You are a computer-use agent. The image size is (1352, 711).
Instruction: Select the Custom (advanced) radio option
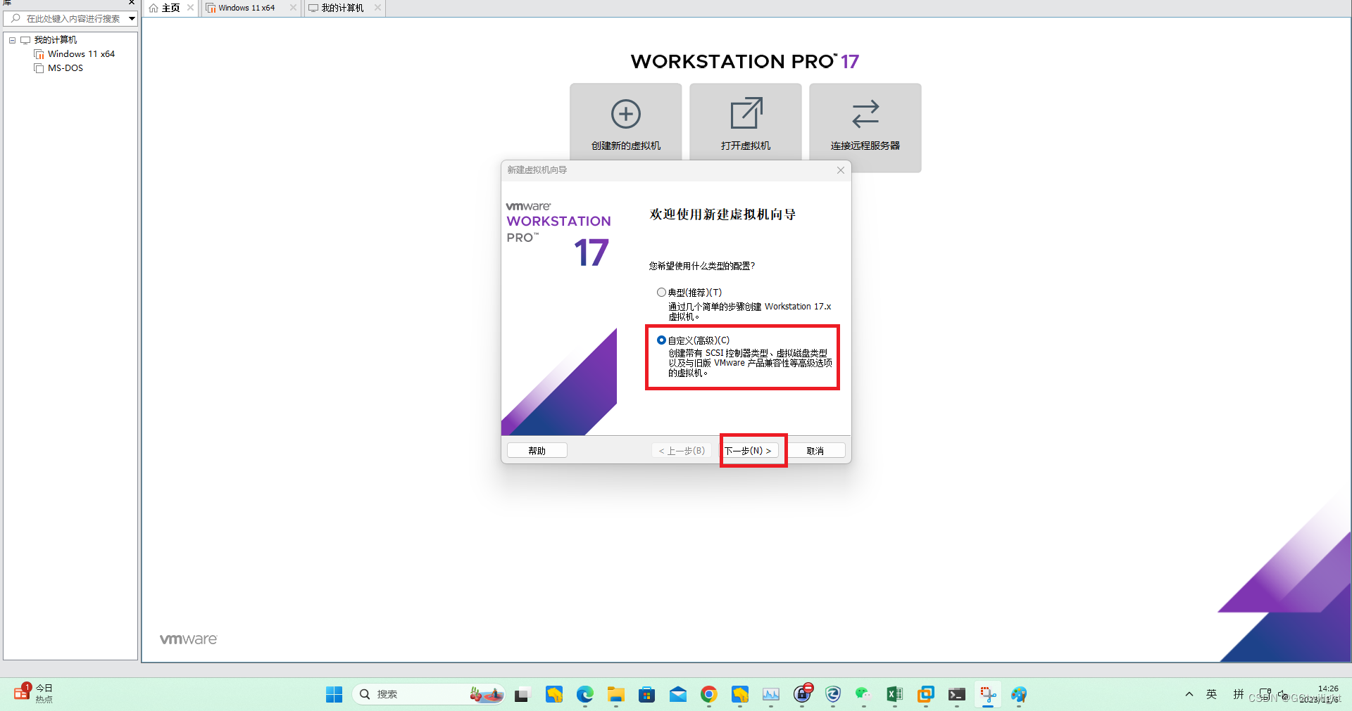tap(661, 340)
